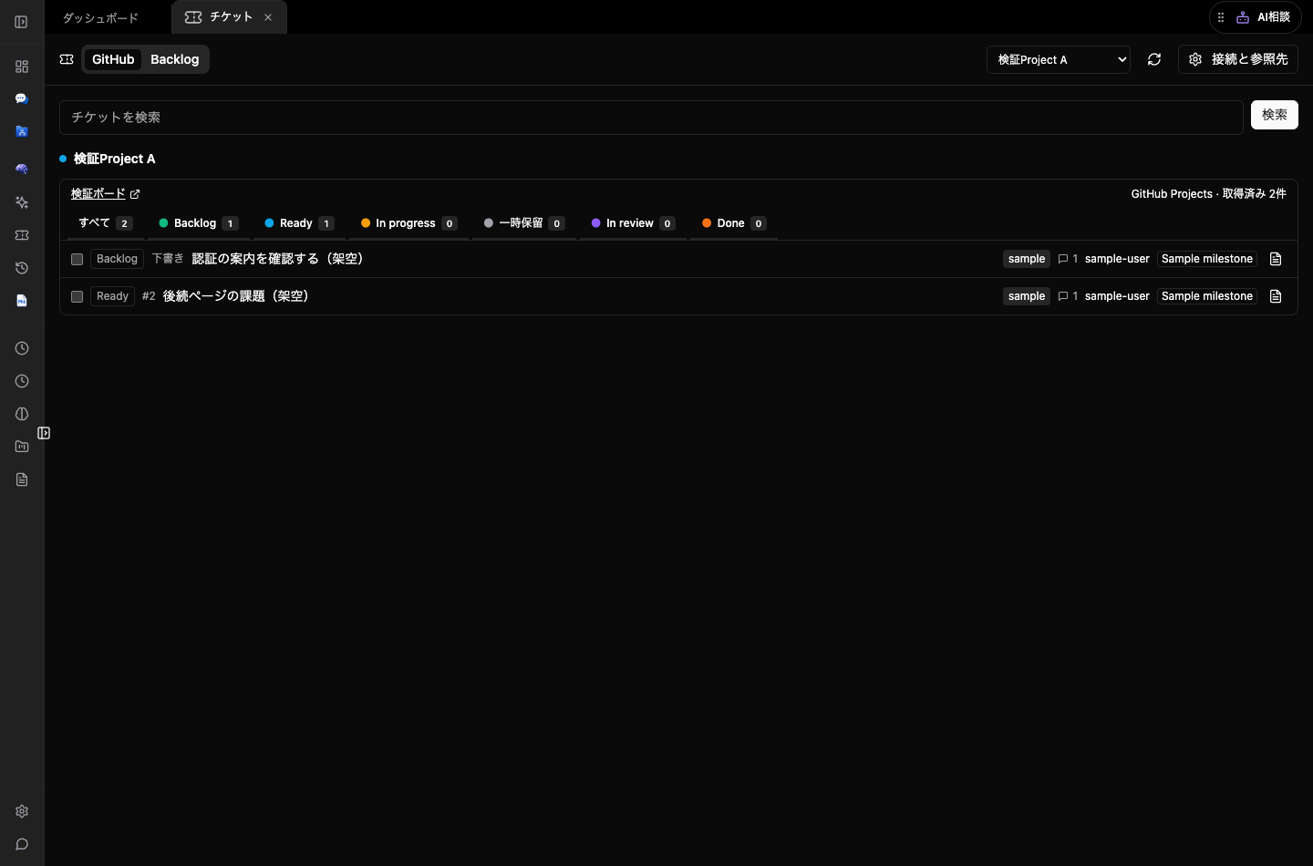Switch source toggle to Backlog next to GitHub
Viewport: 1313px width, 866px height.
pos(174,59)
